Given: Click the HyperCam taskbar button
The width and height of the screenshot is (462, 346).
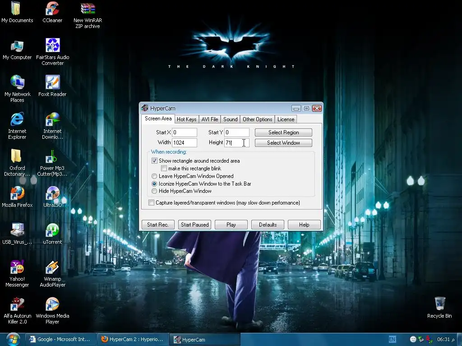Looking at the screenshot, I should [205, 339].
